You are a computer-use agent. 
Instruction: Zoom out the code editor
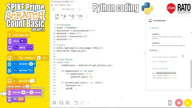click(x=61, y=103)
